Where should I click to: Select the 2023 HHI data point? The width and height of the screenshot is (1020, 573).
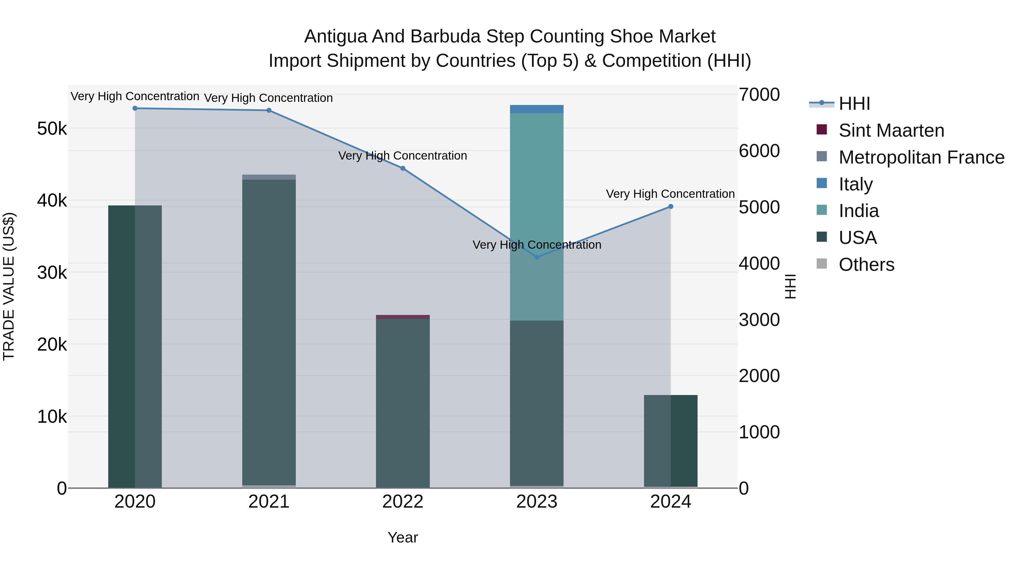click(x=537, y=257)
